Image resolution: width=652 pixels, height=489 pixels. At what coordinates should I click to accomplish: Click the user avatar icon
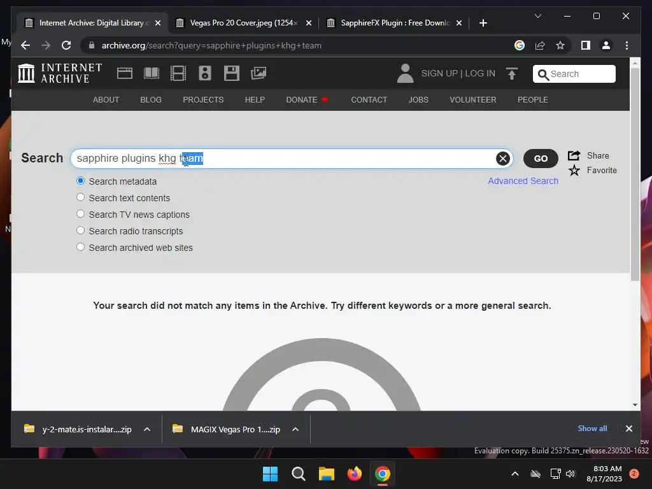406,73
